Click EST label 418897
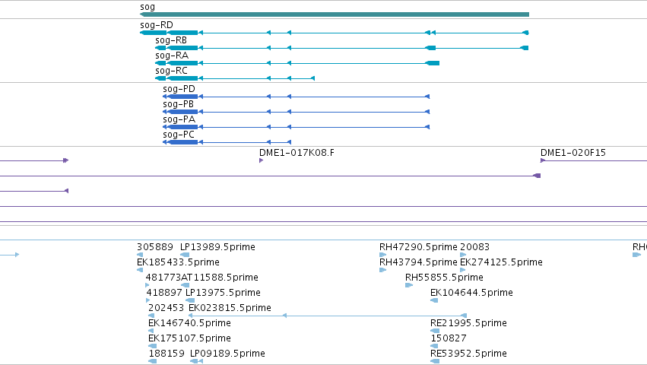 164,293
